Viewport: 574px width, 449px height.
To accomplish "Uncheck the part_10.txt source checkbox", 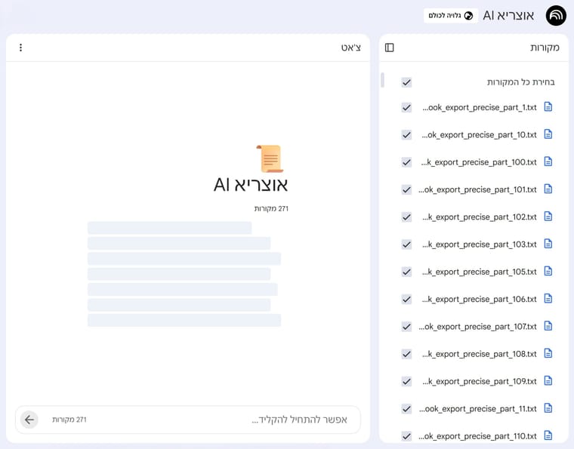I will click(406, 134).
